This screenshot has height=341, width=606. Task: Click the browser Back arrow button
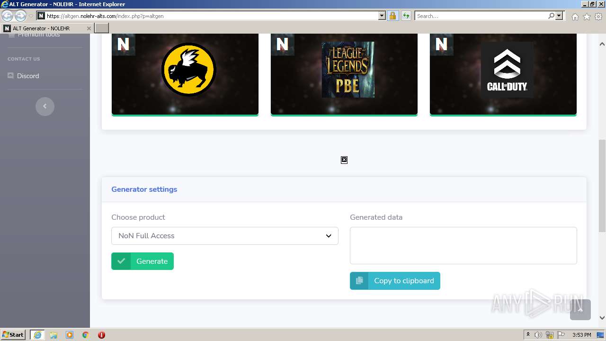[7, 16]
